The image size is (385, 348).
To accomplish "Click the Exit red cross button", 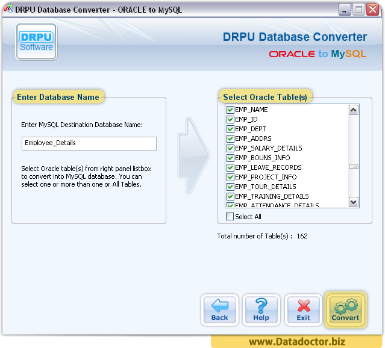I will click(304, 310).
